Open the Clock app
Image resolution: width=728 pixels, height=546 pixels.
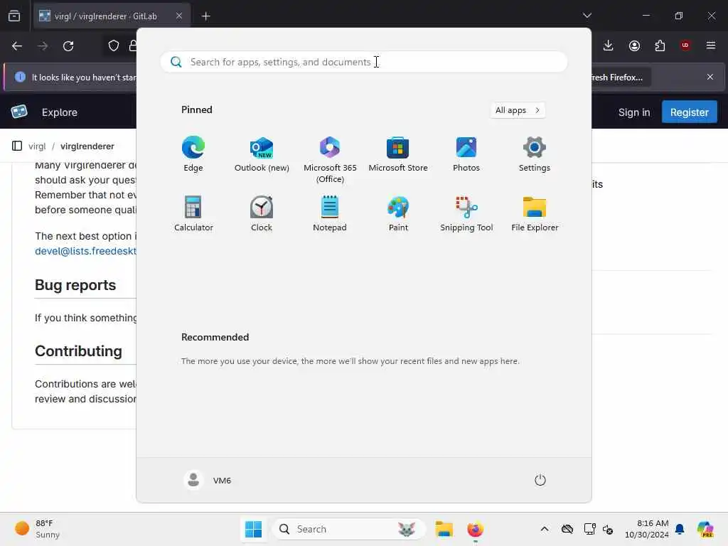coord(262,213)
